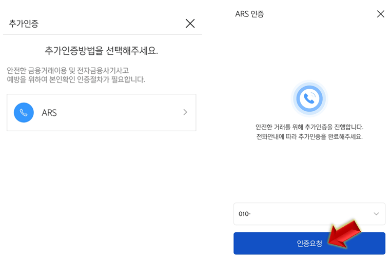Click text 예방을 위하여 본인확인 인증절차가 필요합니다

[76, 79]
